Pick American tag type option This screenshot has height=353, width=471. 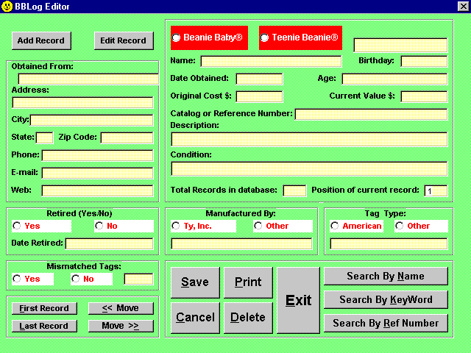[335, 226]
